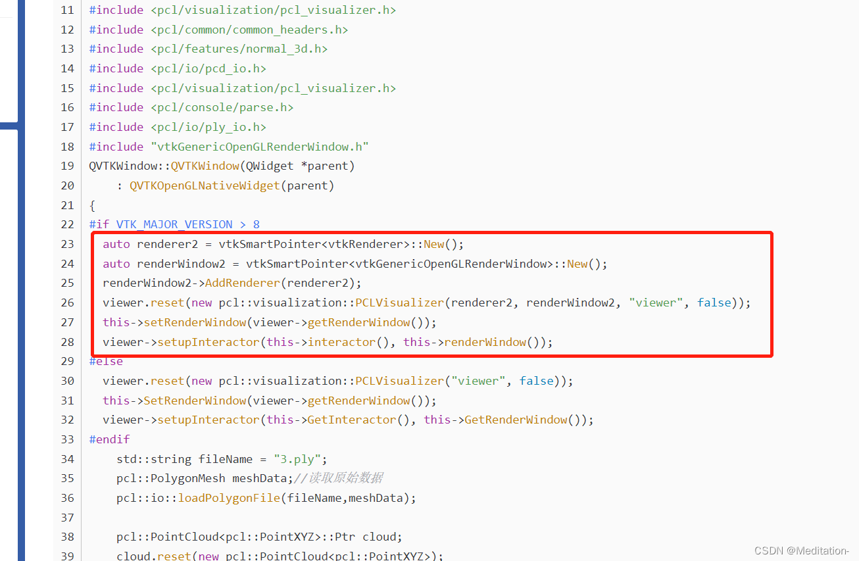Viewport: 859px width, 561px height.
Task: Click the 'auto renderWindow2' declaration line
Action: 355,264
